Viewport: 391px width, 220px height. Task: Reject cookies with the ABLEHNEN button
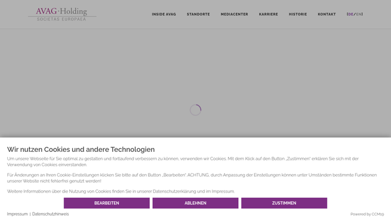196,203
